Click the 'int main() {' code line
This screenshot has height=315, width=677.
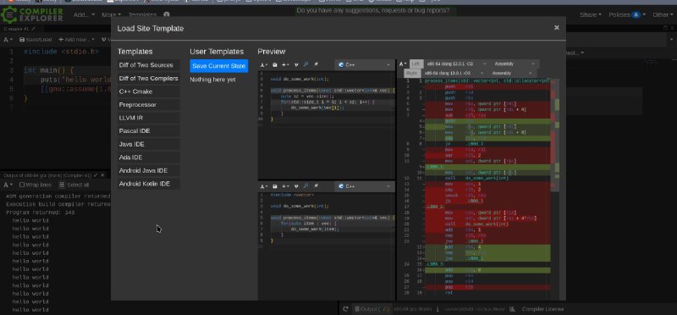[49, 70]
